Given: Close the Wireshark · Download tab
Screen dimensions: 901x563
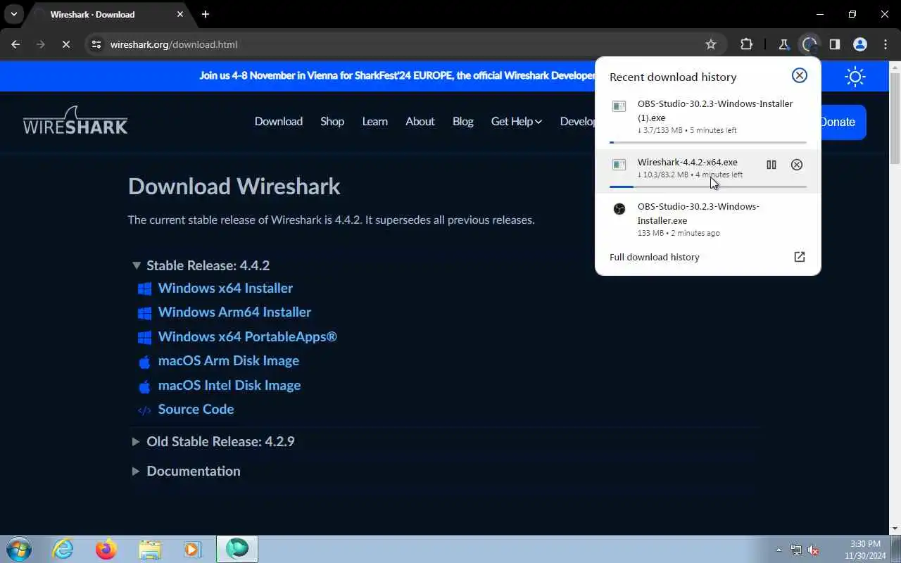Looking at the screenshot, I should pyautogui.click(x=180, y=14).
